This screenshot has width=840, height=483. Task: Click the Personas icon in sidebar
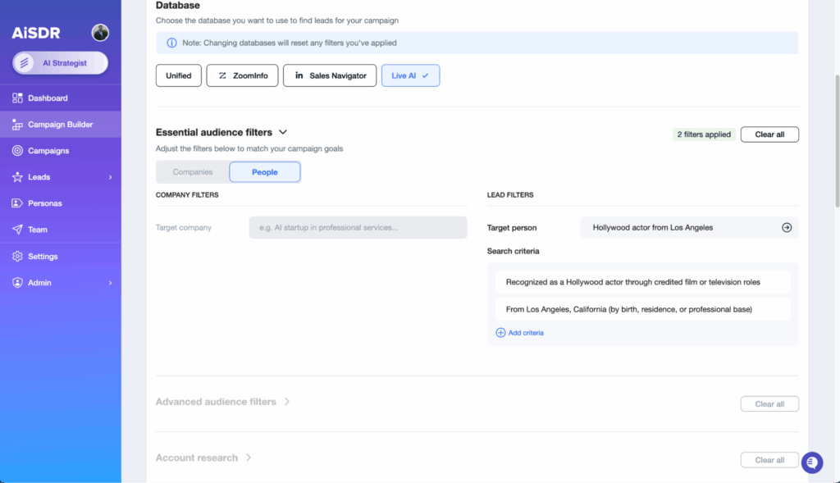coord(17,203)
